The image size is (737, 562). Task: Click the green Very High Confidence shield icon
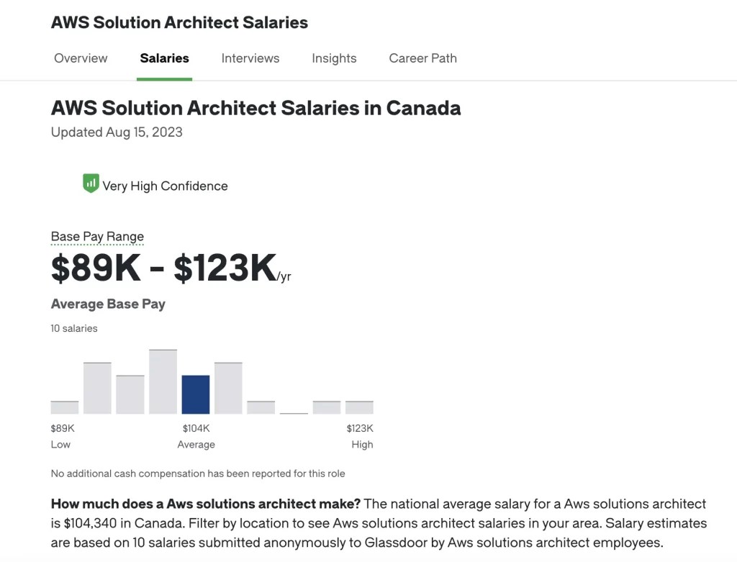[90, 183]
